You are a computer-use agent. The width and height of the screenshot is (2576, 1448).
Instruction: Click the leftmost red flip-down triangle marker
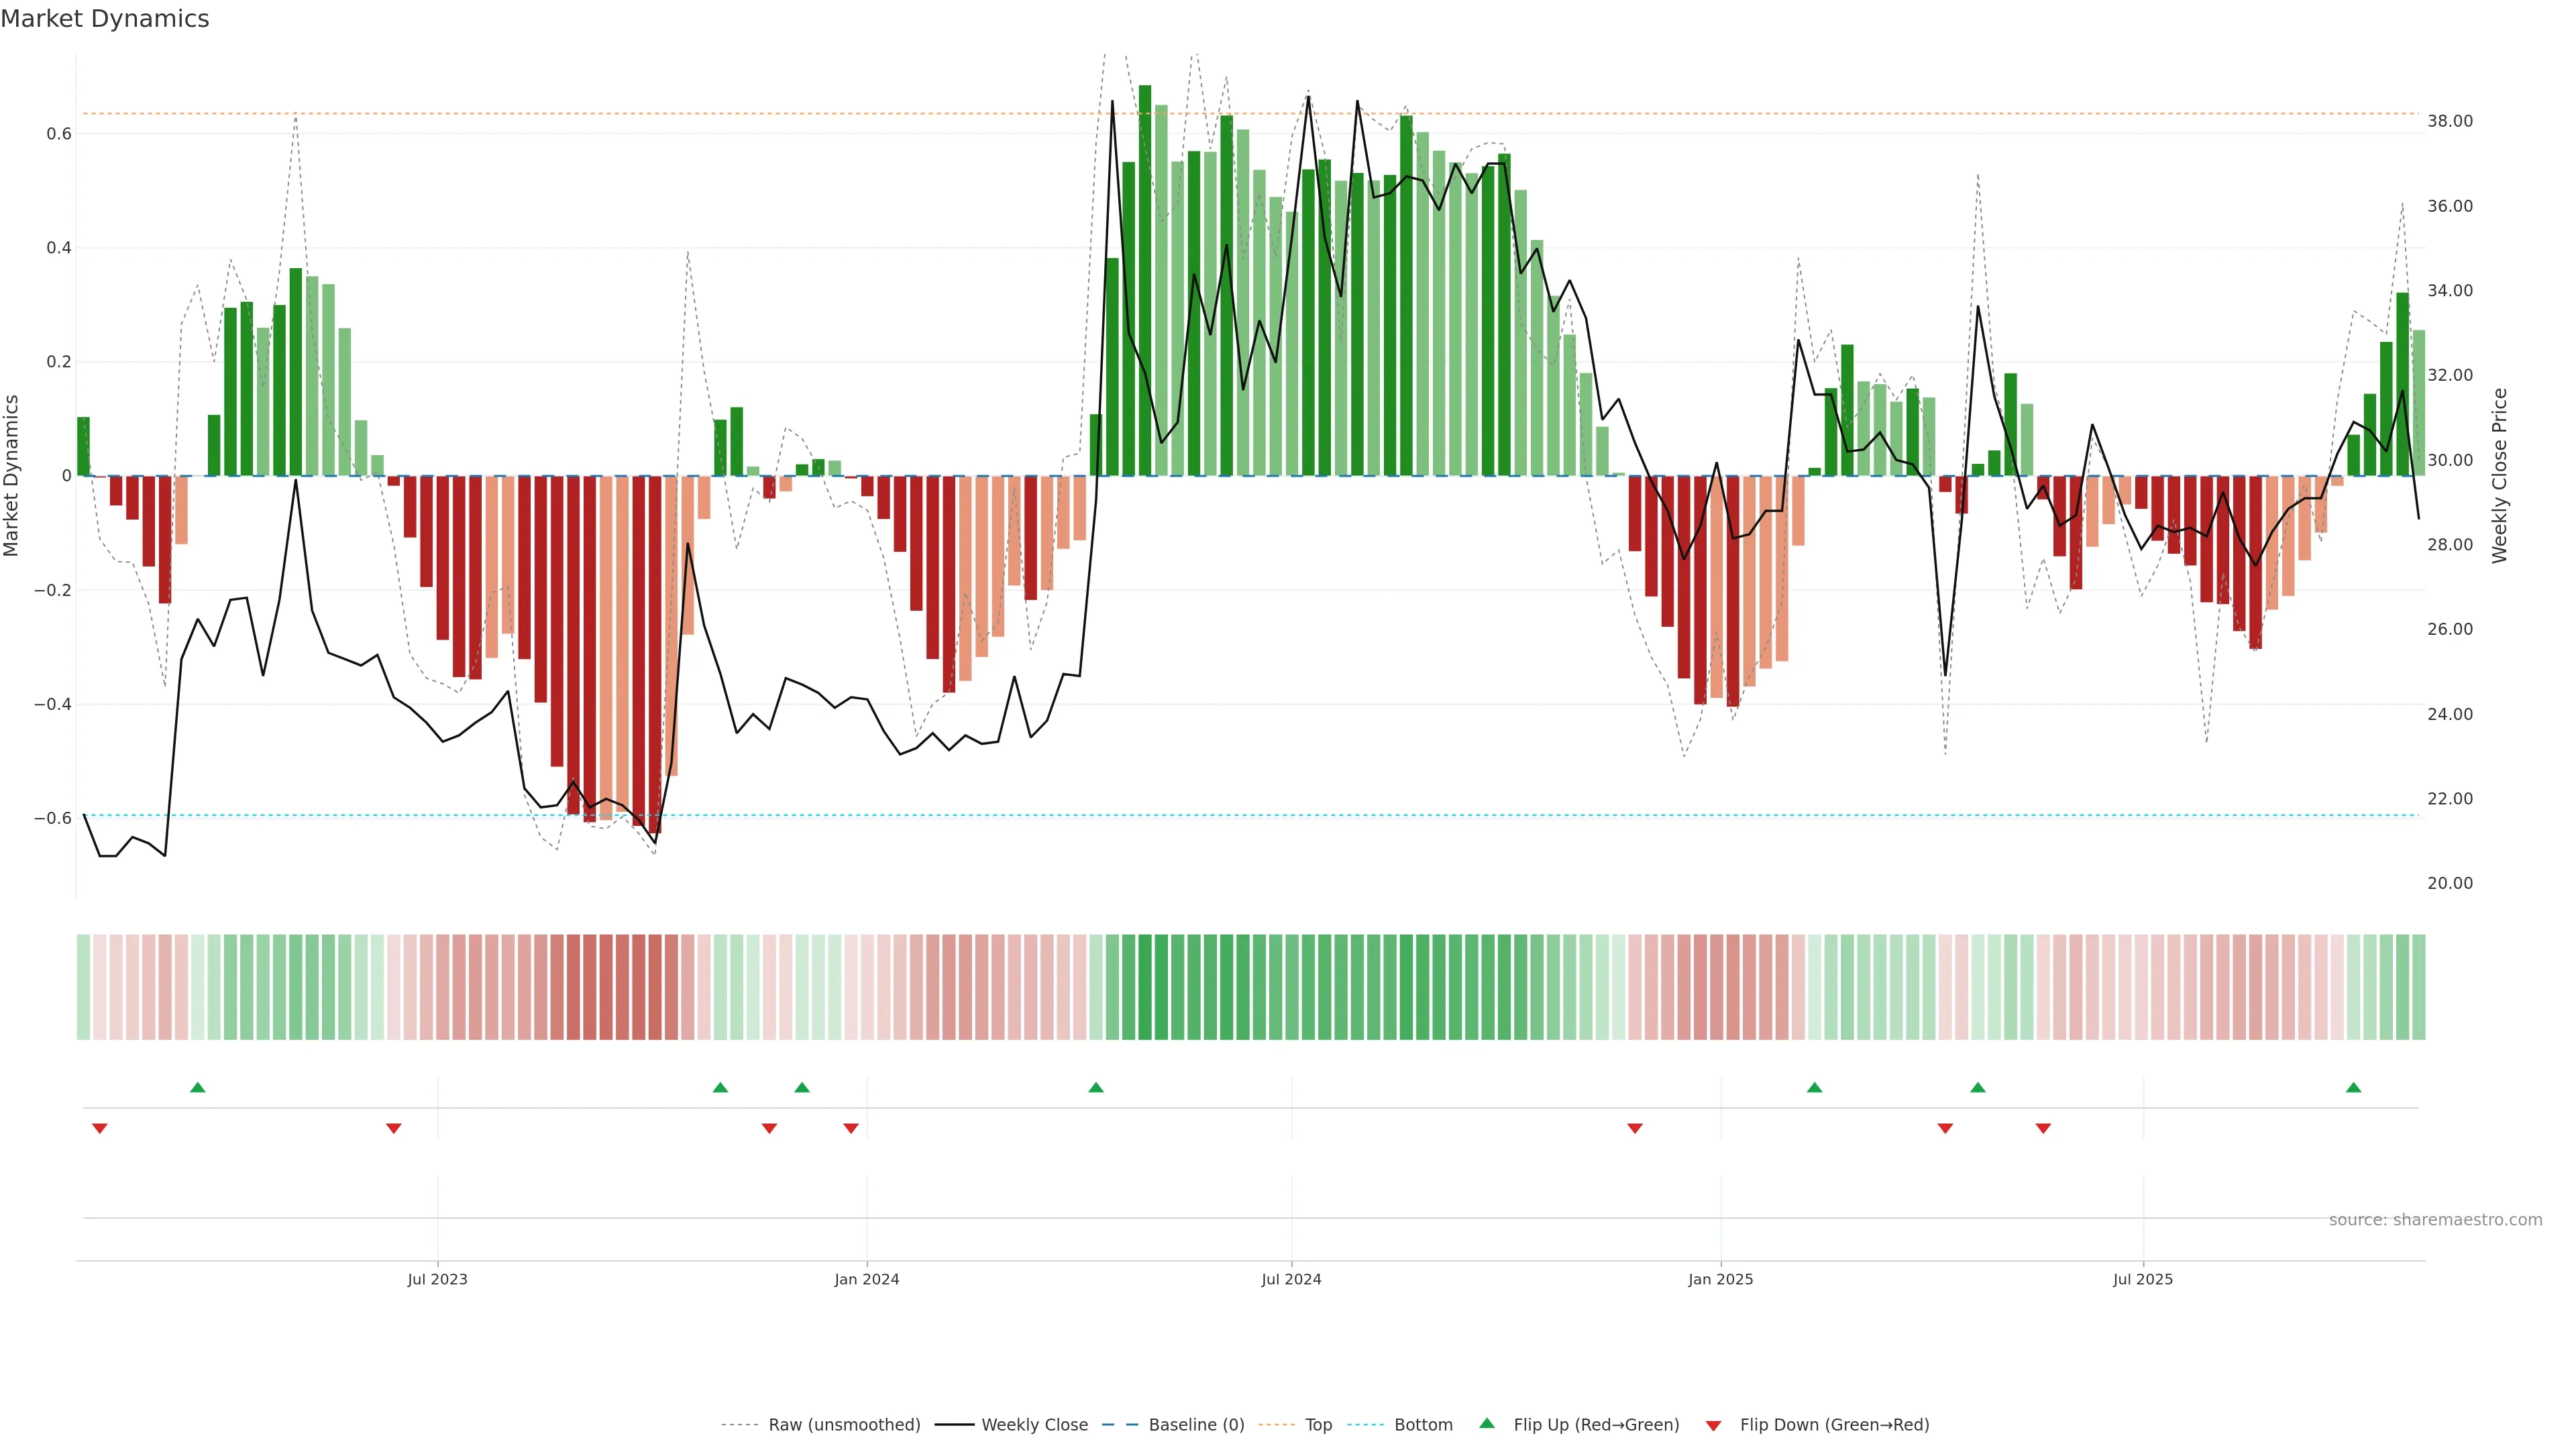[x=99, y=1128]
